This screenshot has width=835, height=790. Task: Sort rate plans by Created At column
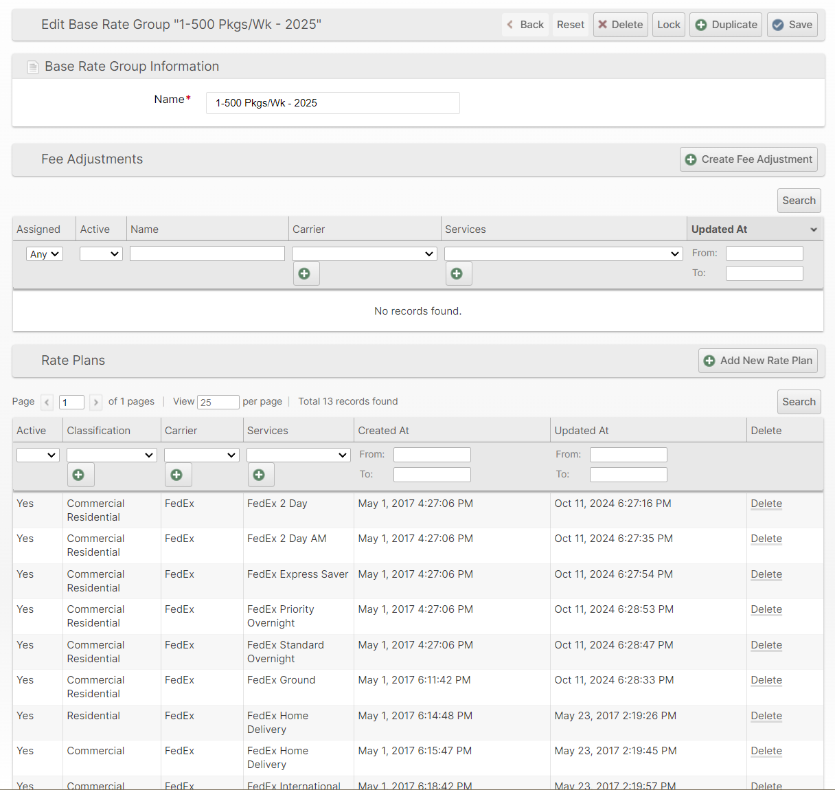click(x=383, y=431)
